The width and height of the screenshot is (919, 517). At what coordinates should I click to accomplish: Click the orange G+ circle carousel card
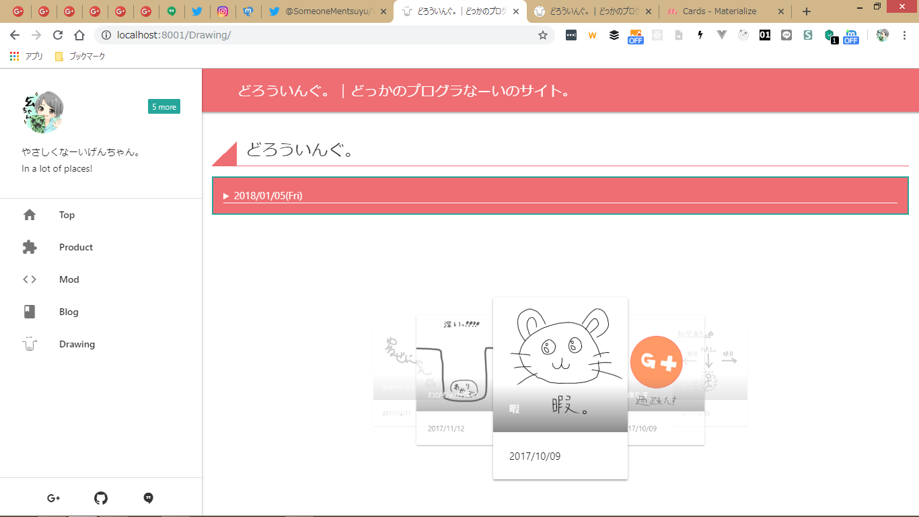click(x=656, y=362)
